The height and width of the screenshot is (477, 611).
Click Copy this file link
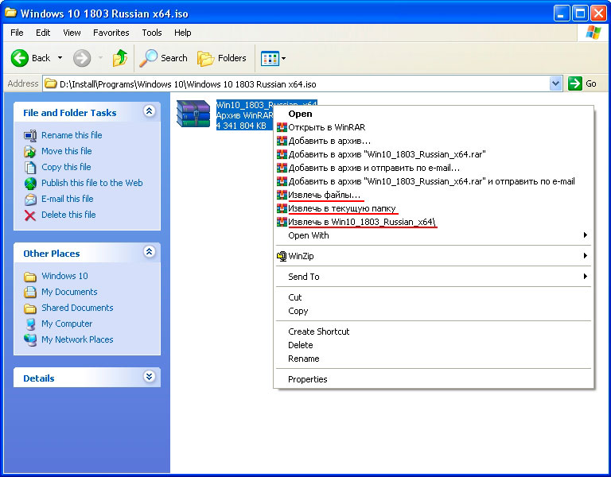(x=66, y=167)
